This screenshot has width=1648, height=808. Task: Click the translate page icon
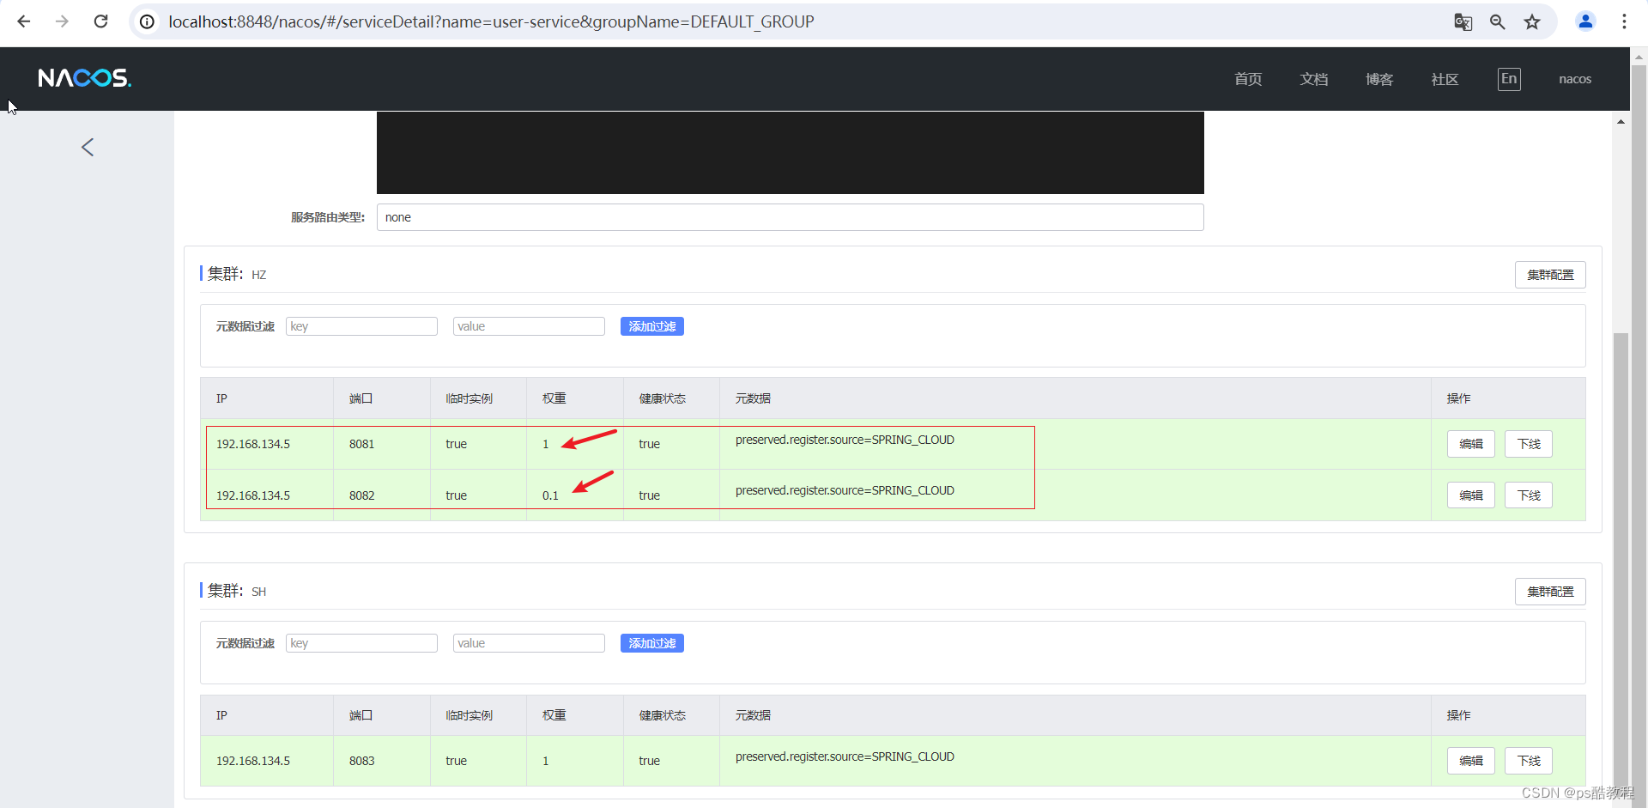[x=1463, y=22]
